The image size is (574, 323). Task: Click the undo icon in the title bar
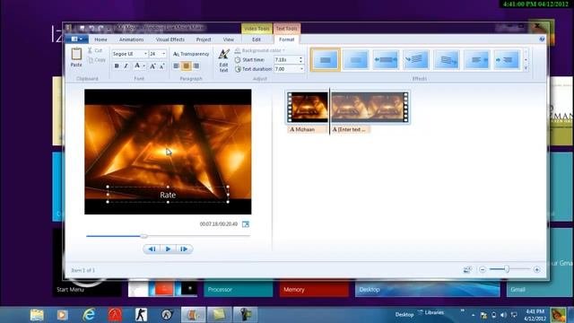[x=91, y=28]
